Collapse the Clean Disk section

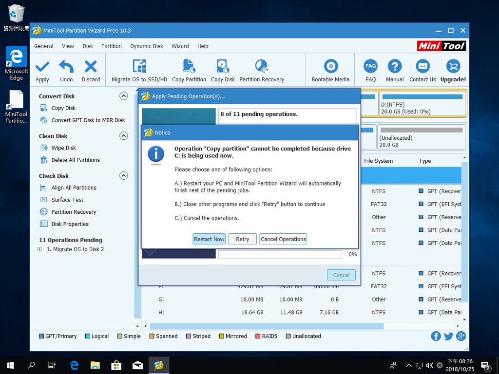(x=123, y=136)
